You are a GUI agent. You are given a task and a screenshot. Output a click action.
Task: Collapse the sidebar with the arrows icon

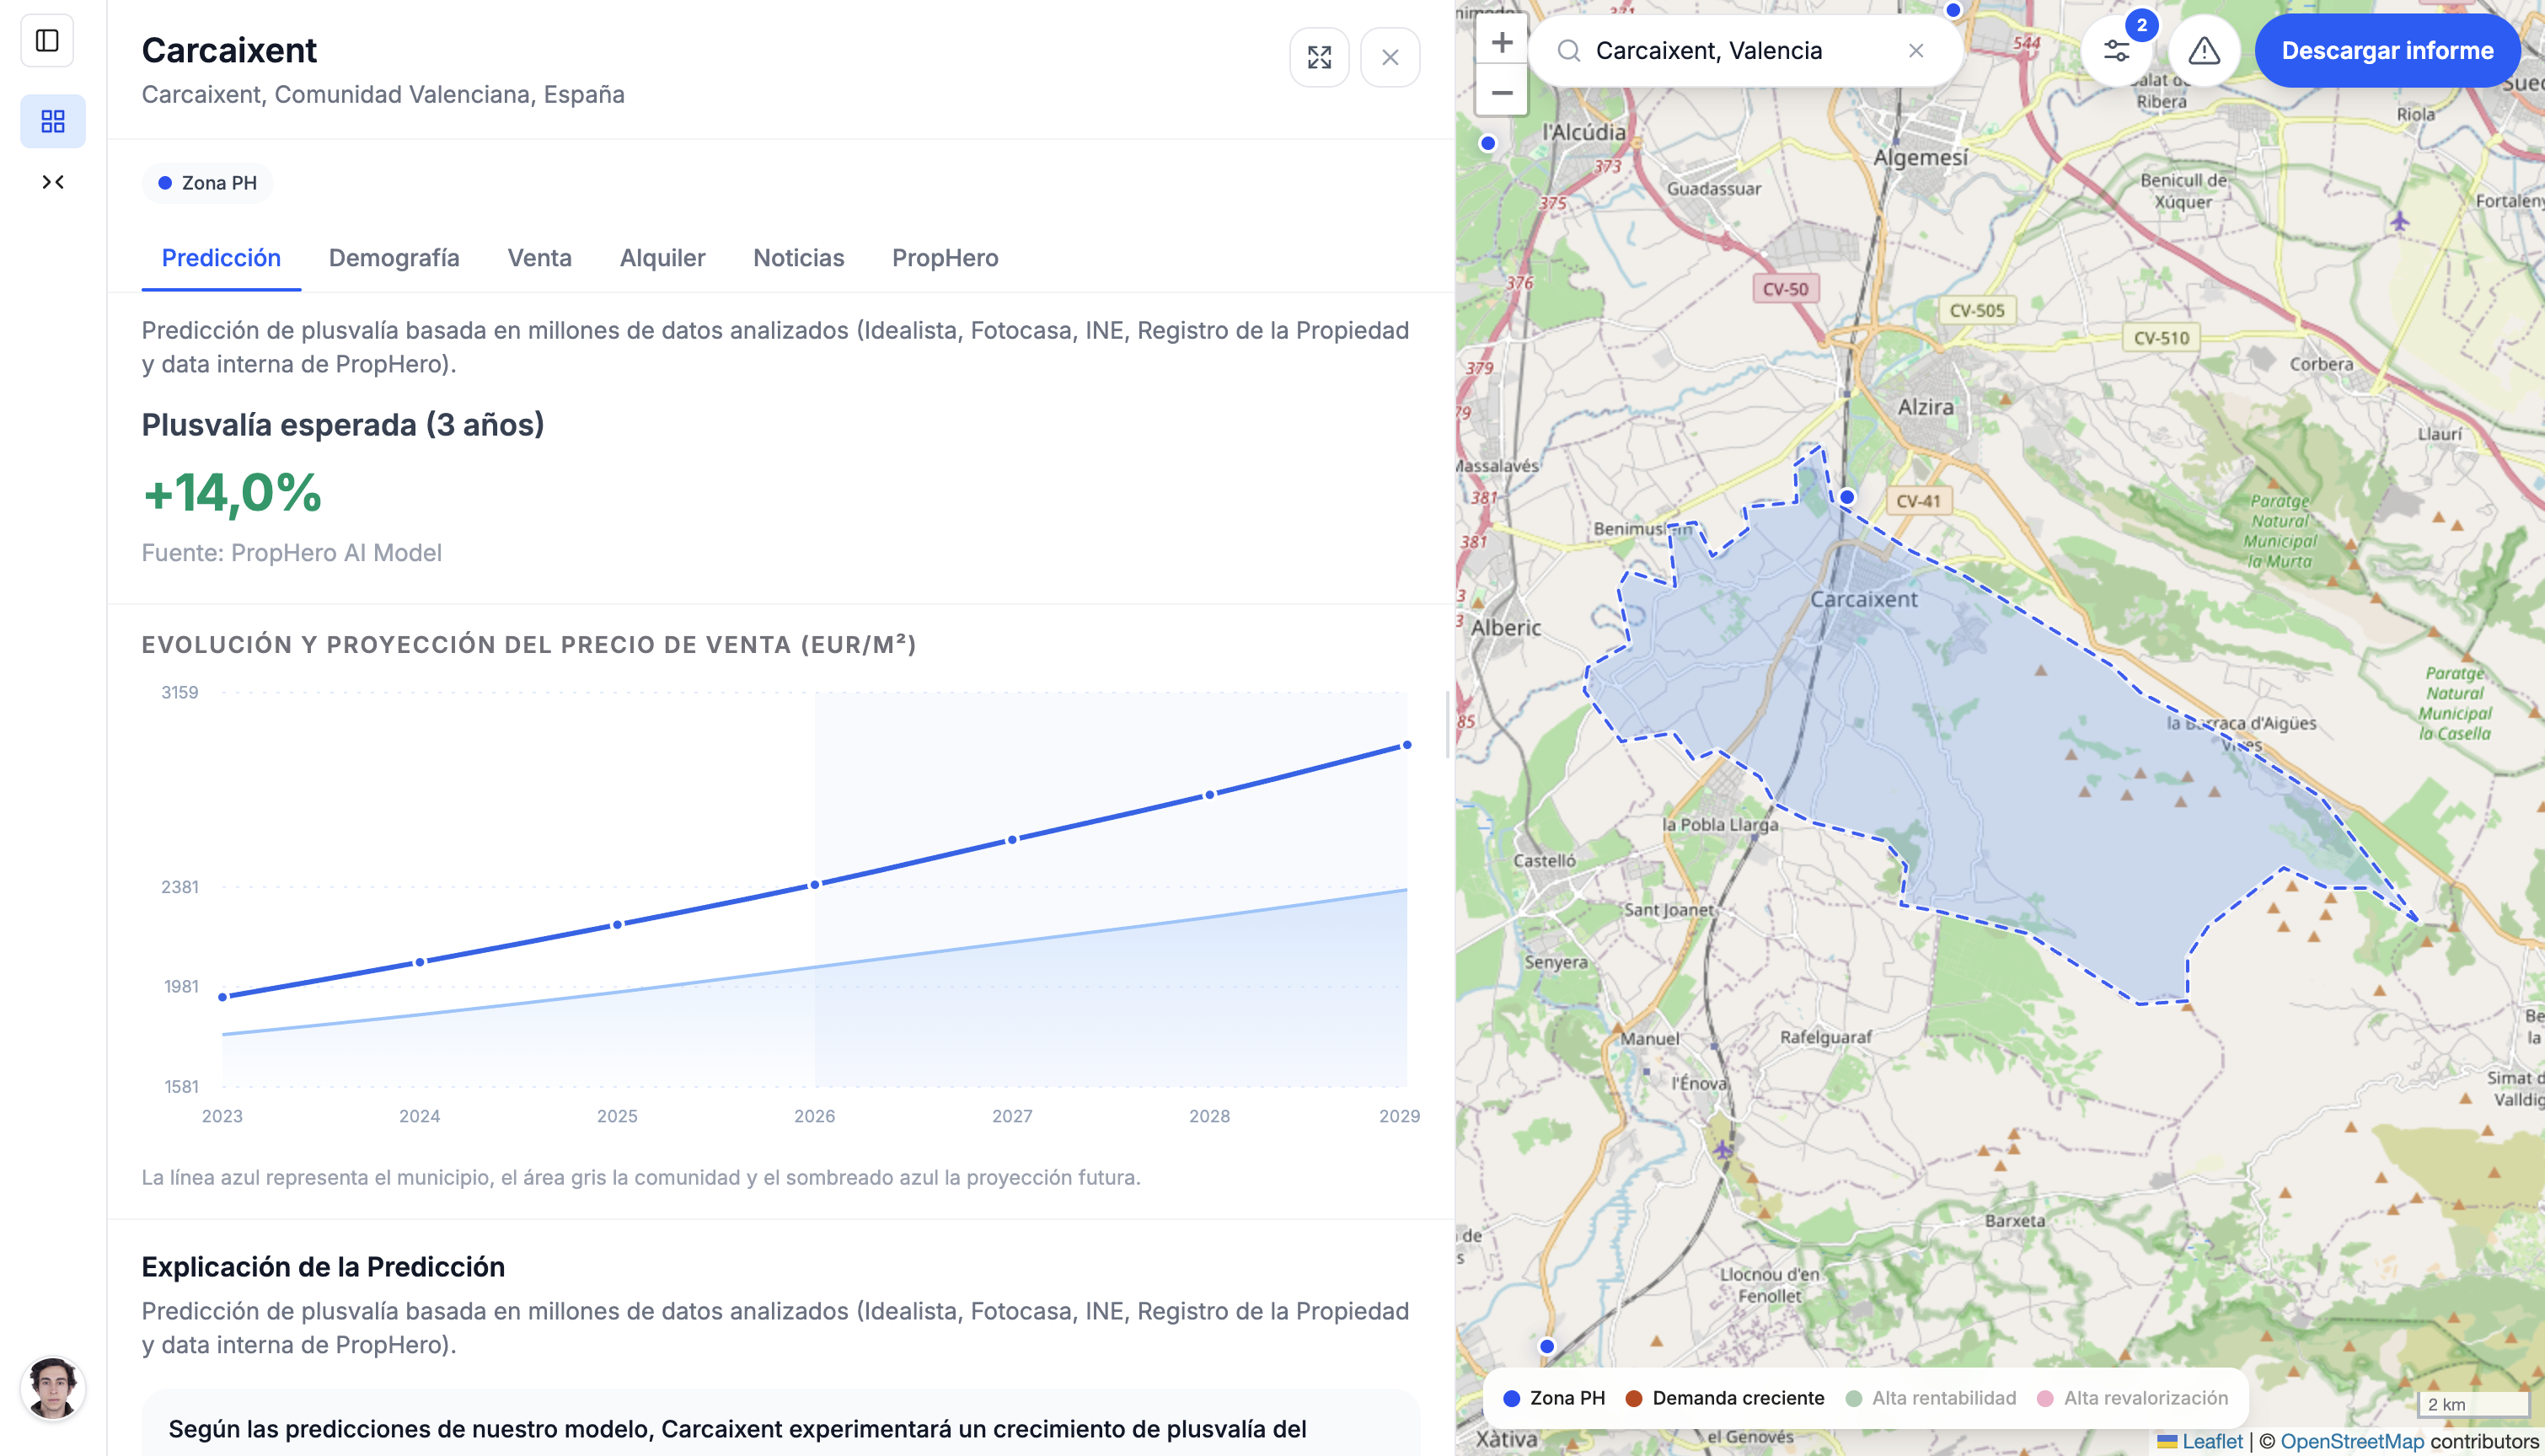53,181
